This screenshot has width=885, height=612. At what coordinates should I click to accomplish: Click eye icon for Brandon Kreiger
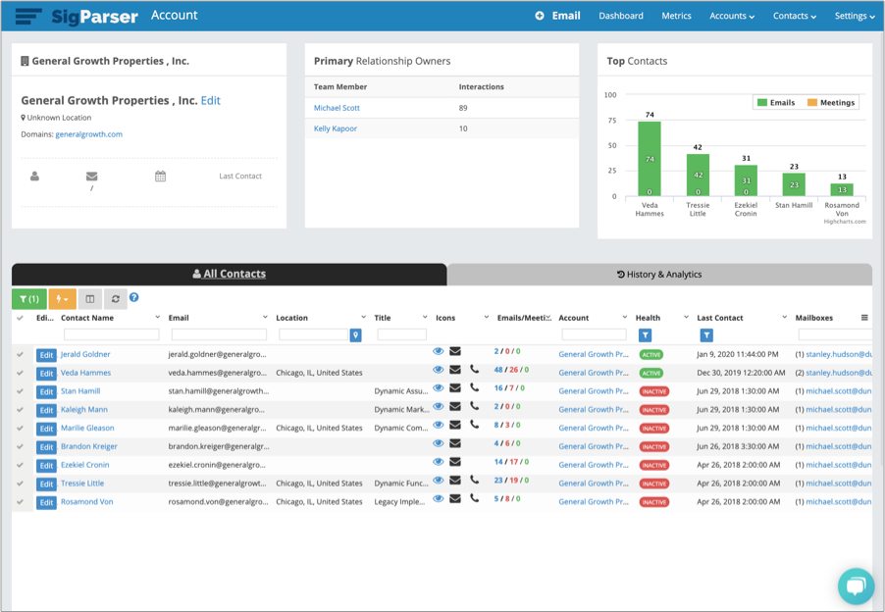tap(438, 443)
